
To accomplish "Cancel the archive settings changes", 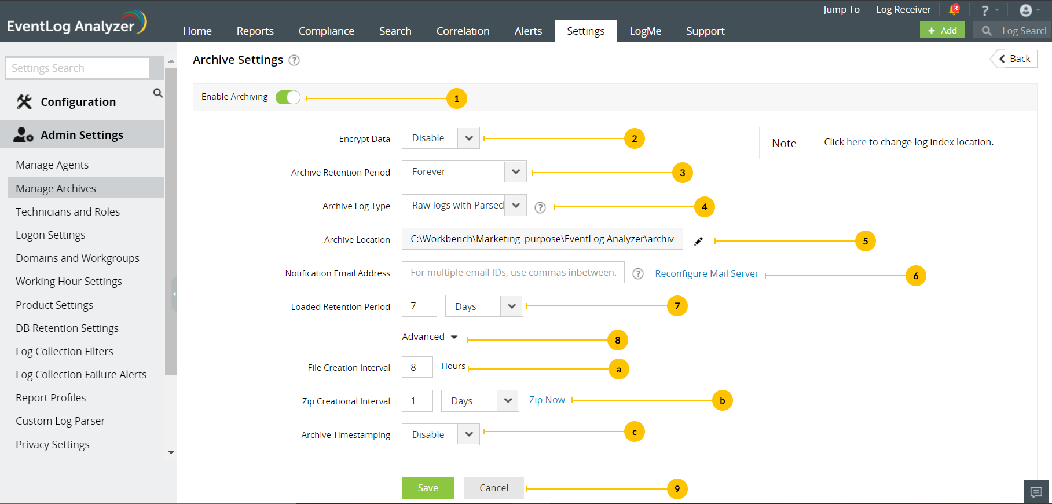I will [494, 488].
